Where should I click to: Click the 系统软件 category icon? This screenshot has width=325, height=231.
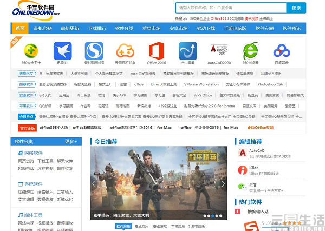[x=21, y=184]
